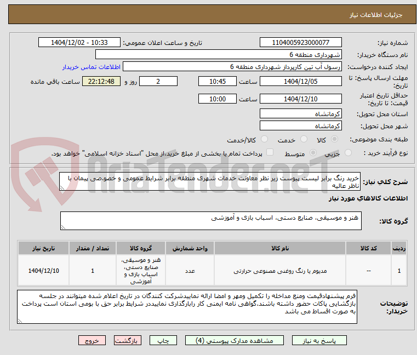The image size is (417, 355).
Task: Click the resize grip of توضیحات خریدار box
Action: 20,321
